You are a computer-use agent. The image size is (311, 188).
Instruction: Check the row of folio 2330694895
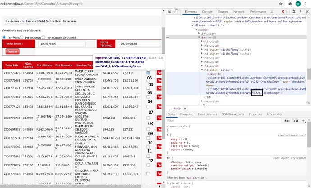(148, 129)
